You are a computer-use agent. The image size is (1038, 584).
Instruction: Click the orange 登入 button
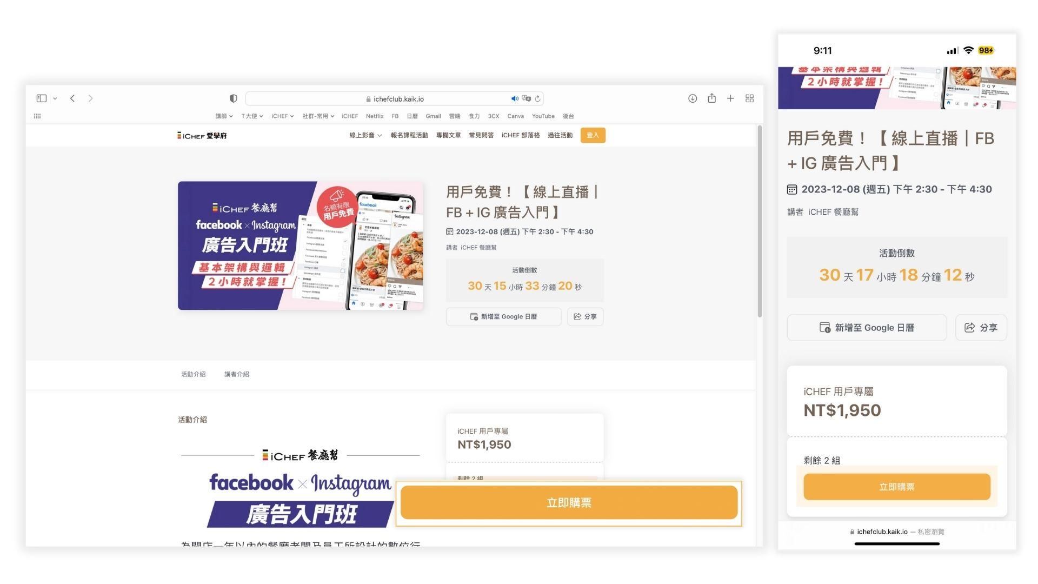tap(593, 135)
